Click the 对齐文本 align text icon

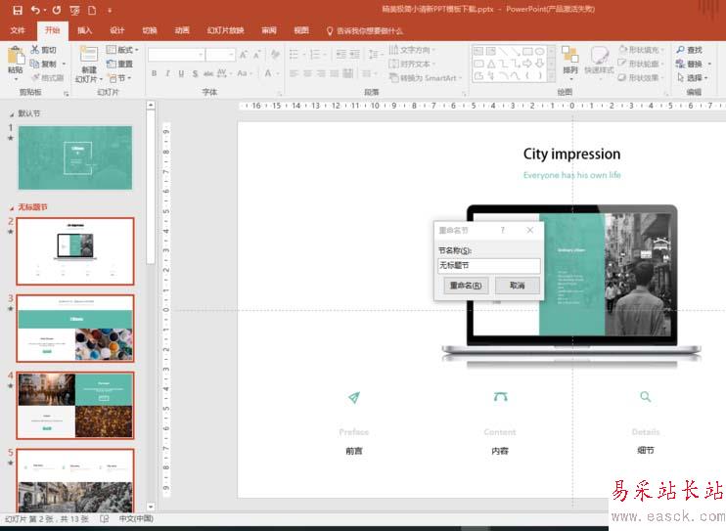393,64
